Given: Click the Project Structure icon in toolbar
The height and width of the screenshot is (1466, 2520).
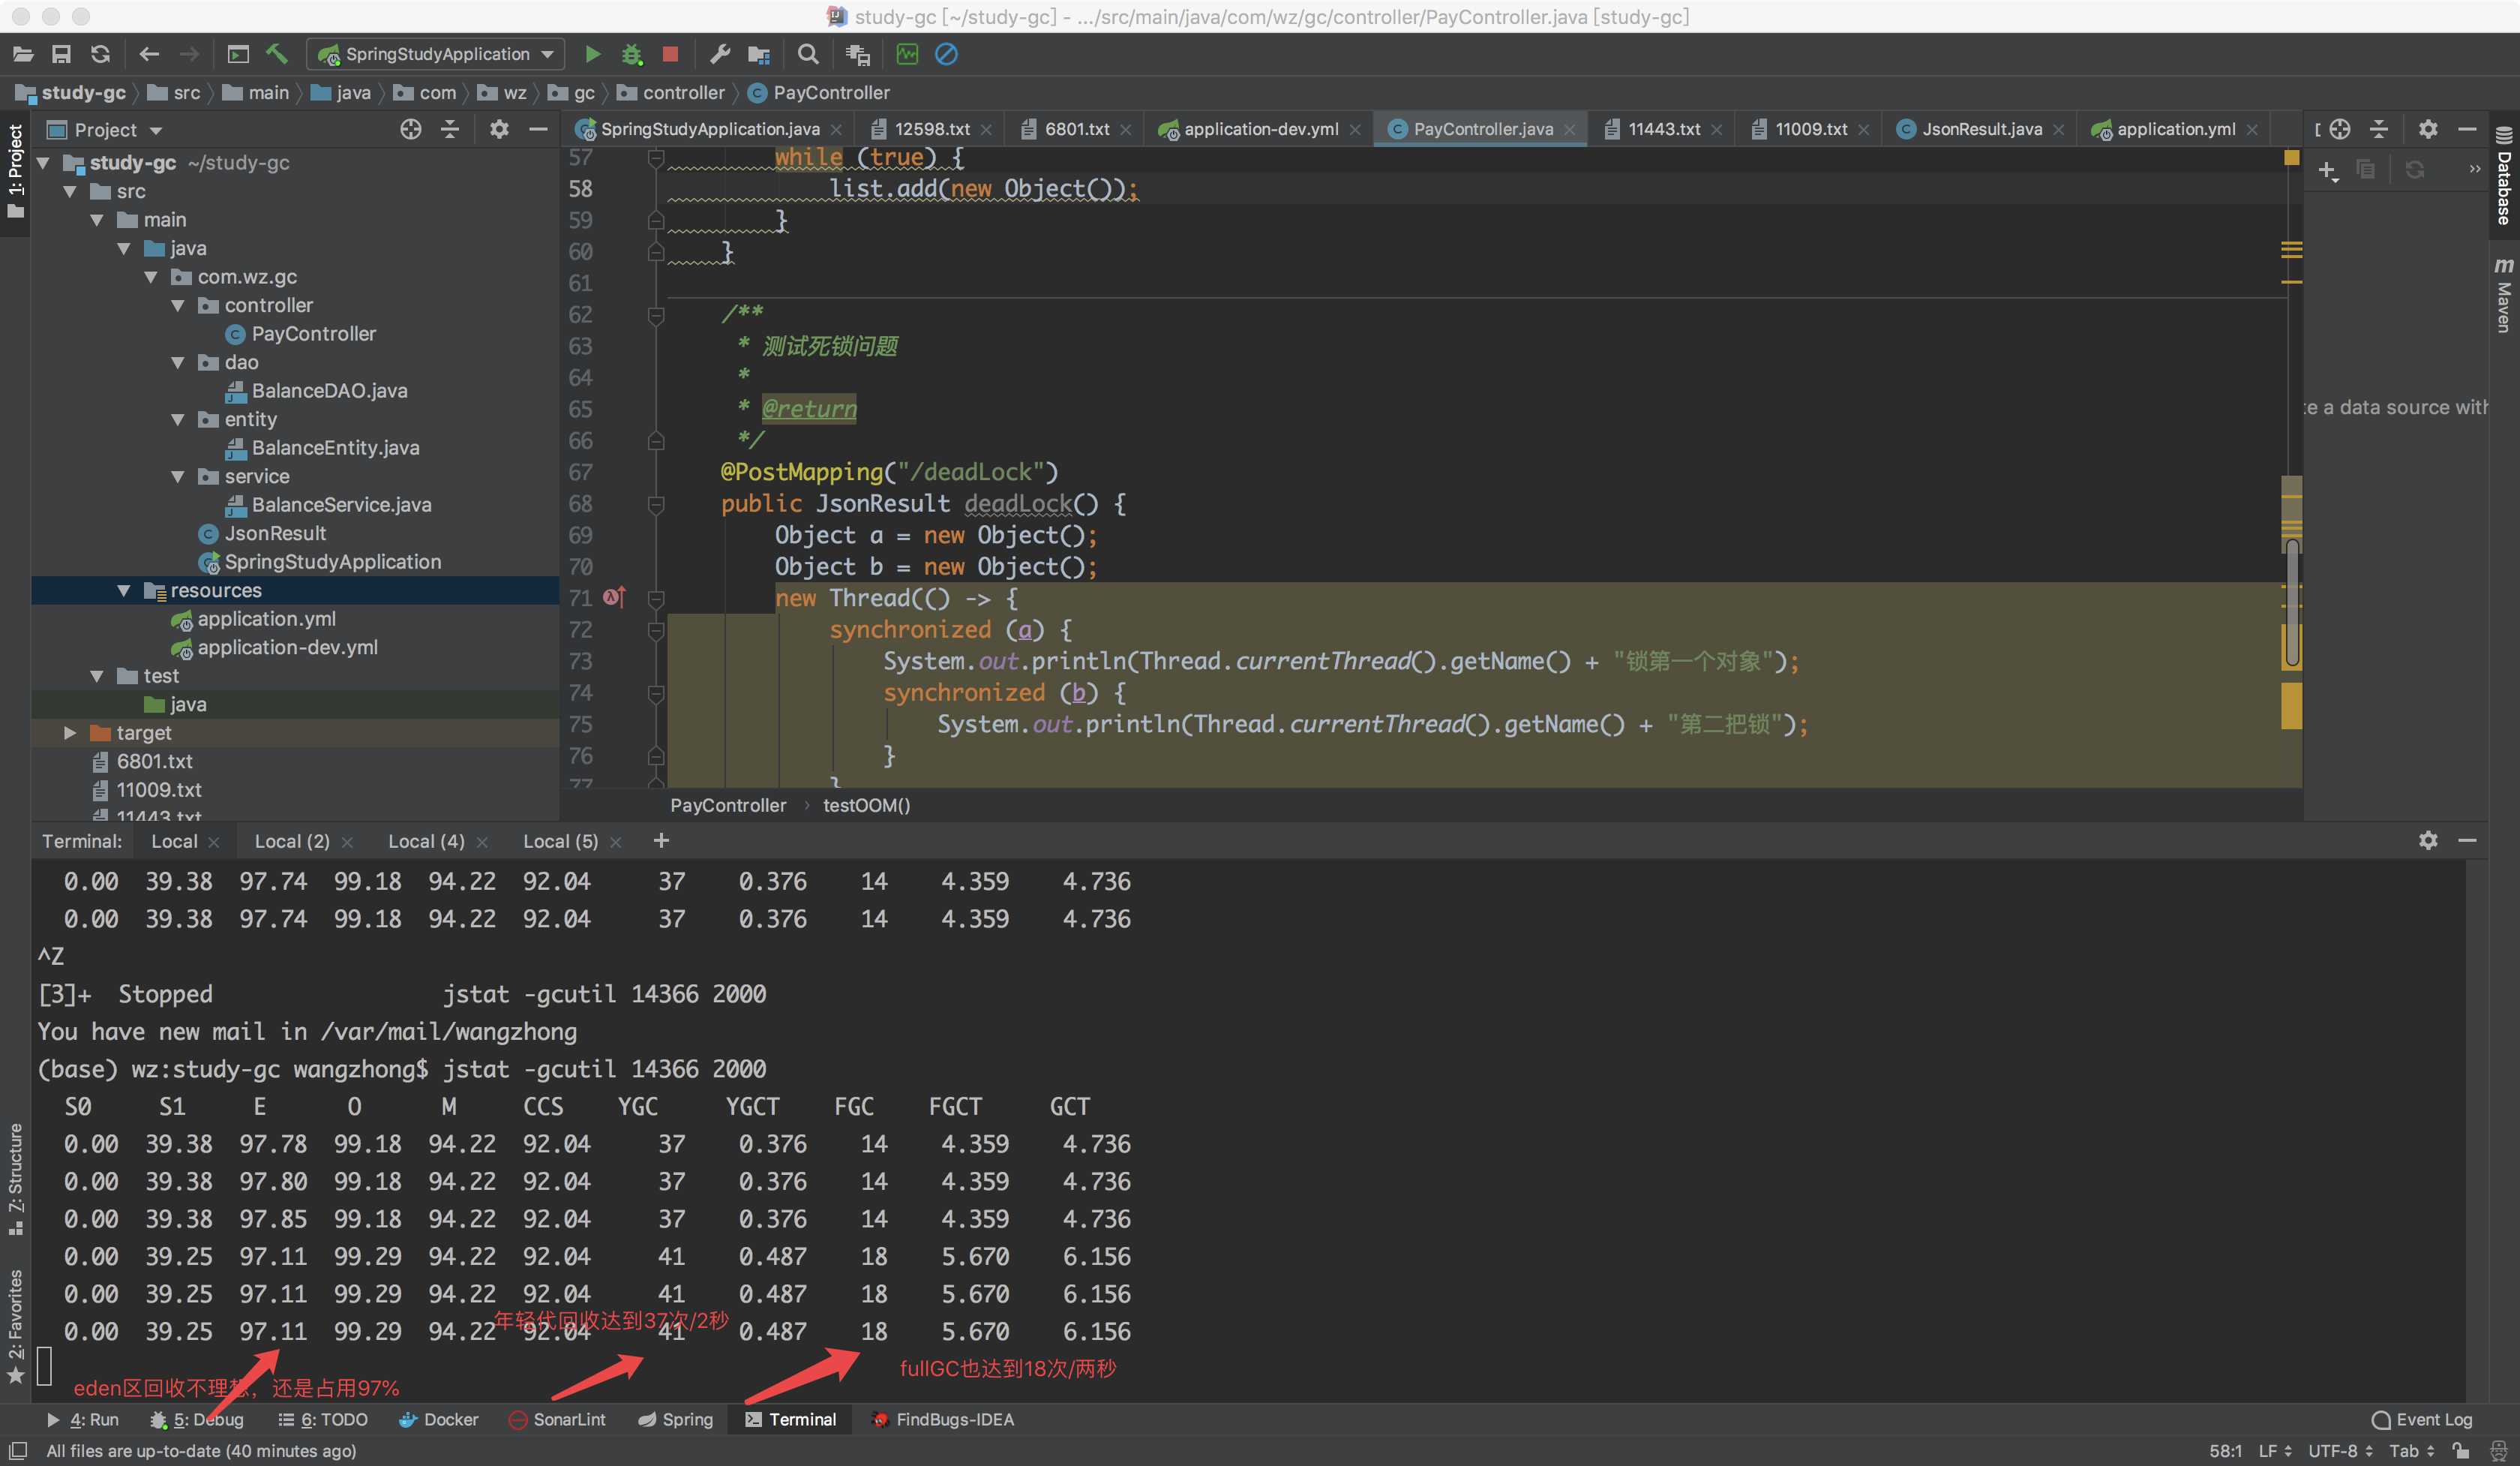Looking at the screenshot, I should click(x=759, y=54).
